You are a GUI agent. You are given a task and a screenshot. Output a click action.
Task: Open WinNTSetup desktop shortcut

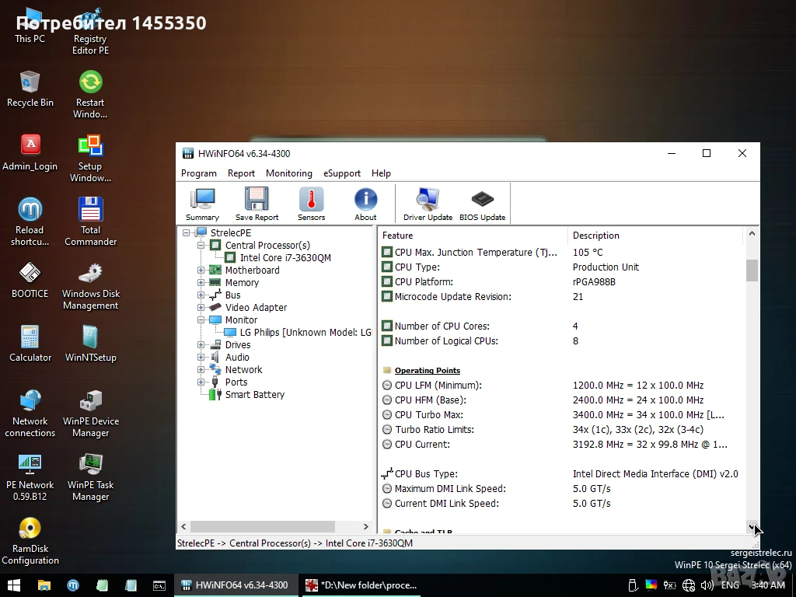pyautogui.click(x=90, y=344)
